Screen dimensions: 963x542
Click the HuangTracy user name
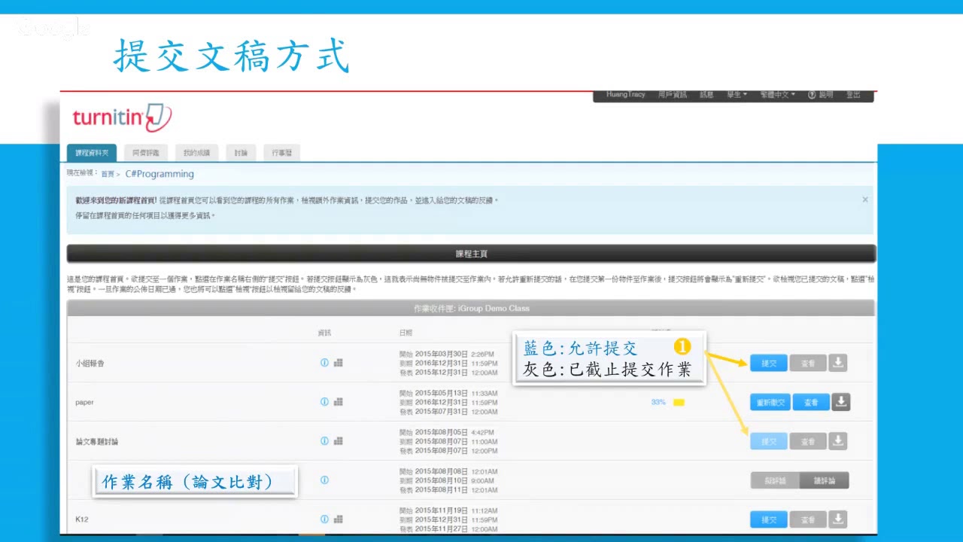pyautogui.click(x=626, y=95)
